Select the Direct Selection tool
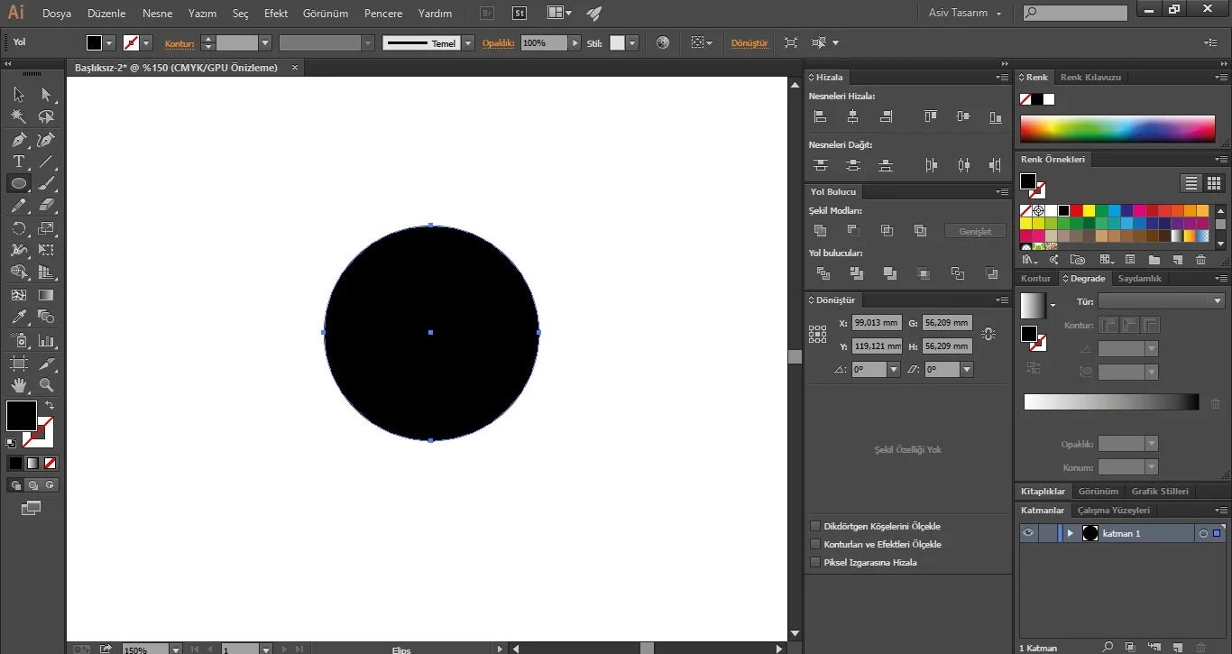 tap(46, 95)
